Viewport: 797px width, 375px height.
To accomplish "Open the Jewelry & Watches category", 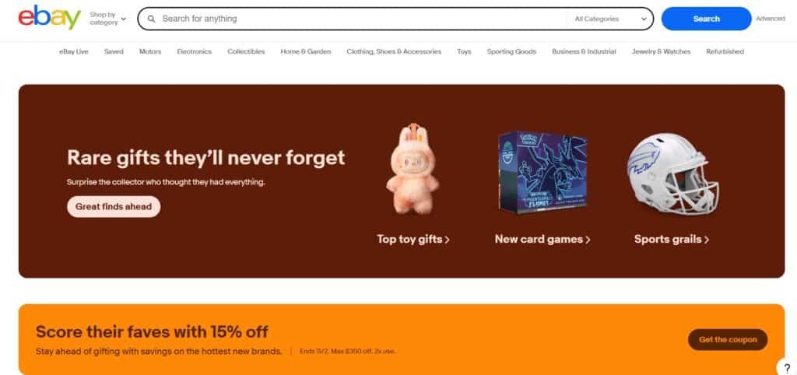I will [662, 51].
